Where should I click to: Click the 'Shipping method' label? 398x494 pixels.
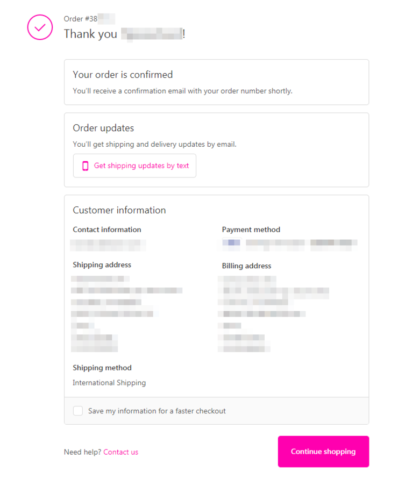point(102,368)
